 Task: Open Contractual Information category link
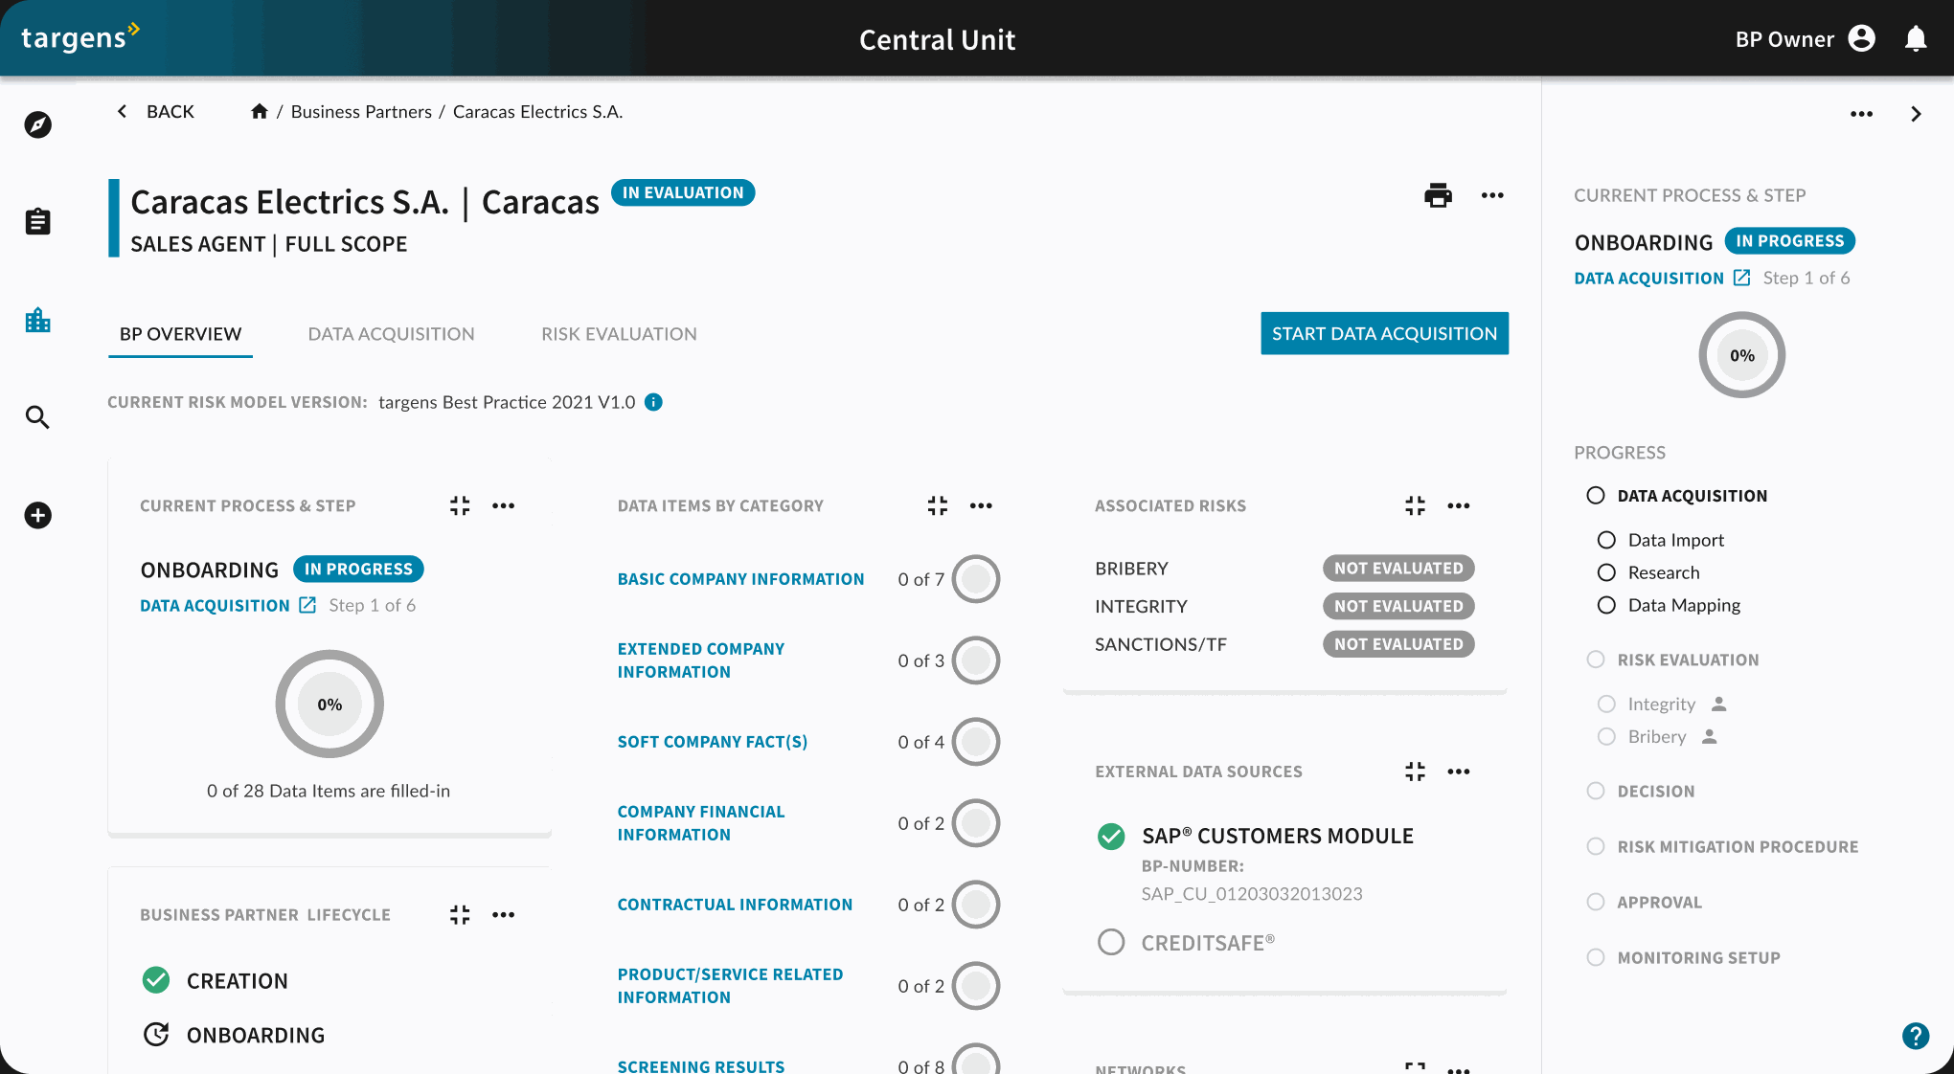point(735,905)
